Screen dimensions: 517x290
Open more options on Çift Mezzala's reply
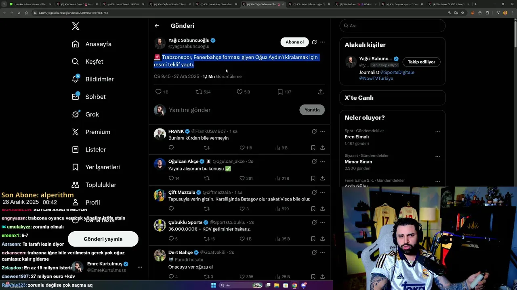[x=322, y=193]
